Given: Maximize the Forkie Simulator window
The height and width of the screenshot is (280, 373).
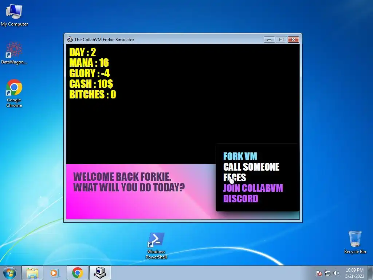Looking at the screenshot, I should [x=281, y=39].
